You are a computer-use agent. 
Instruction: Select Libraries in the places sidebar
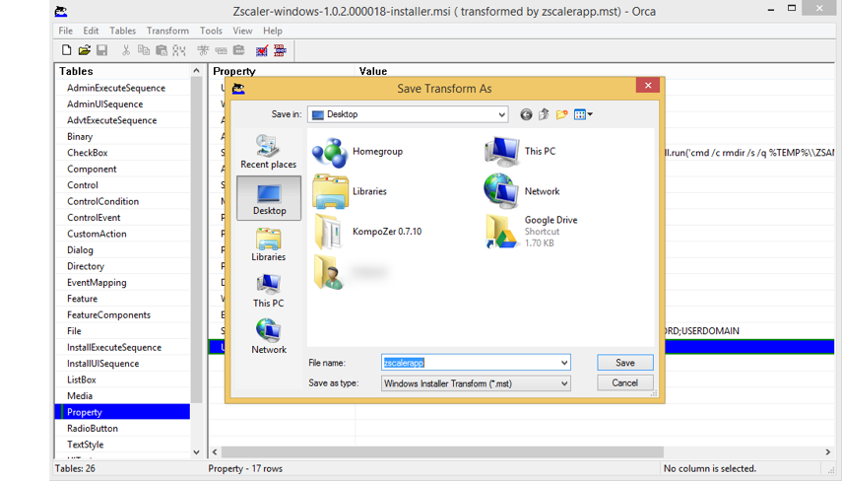tap(268, 244)
